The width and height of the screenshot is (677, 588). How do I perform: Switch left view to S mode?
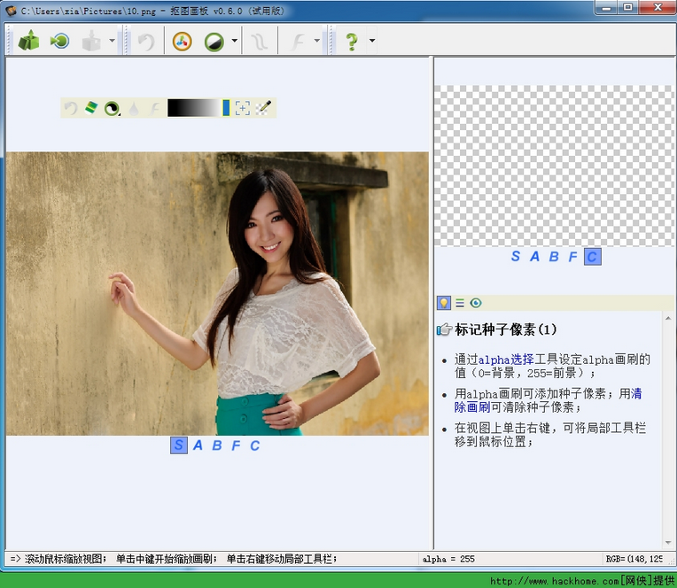179,445
